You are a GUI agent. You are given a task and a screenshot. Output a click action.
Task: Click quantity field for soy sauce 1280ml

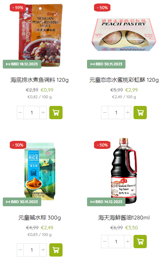(116, 242)
